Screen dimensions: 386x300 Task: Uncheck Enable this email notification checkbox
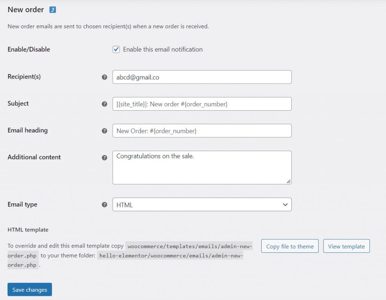(116, 49)
